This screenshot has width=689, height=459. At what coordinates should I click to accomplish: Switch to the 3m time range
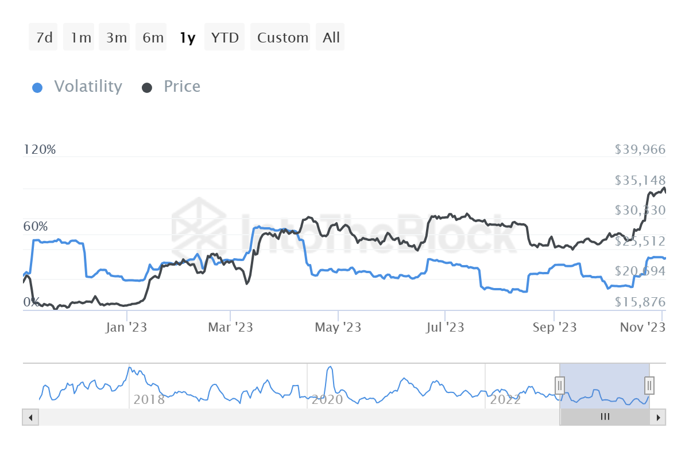tap(115, 37)
